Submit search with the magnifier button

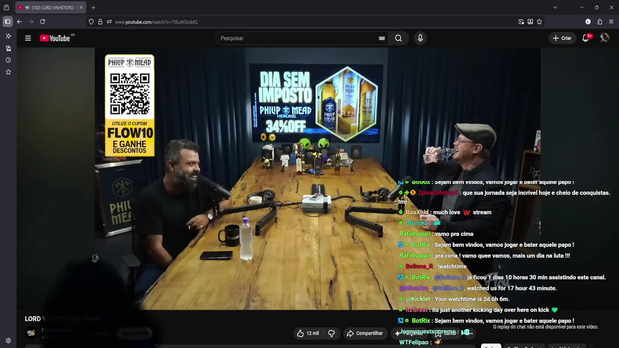(398, 38)
